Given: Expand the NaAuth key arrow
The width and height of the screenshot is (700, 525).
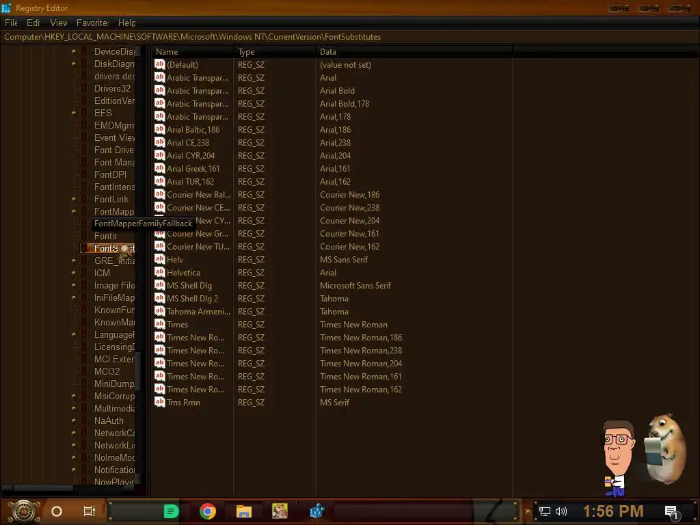Looking at the screenshot, I should 74,420.
